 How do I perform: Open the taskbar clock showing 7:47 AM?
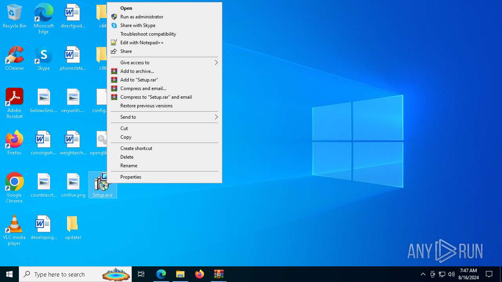[x=469, y=274]
